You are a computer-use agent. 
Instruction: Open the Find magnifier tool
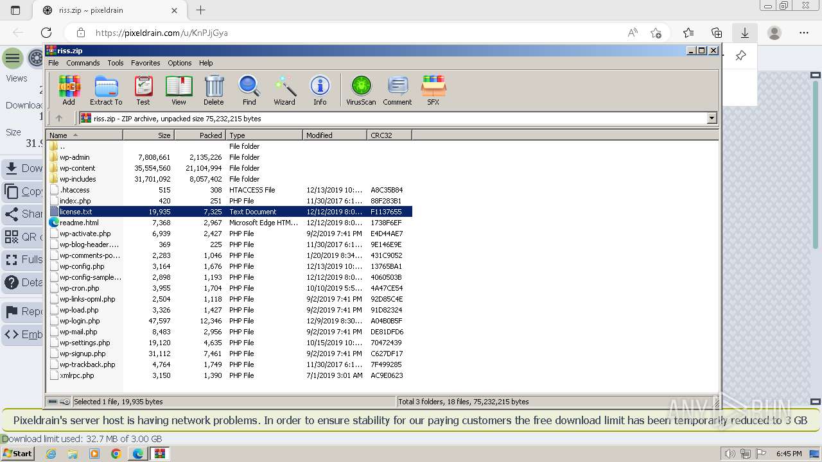[249, 90]
